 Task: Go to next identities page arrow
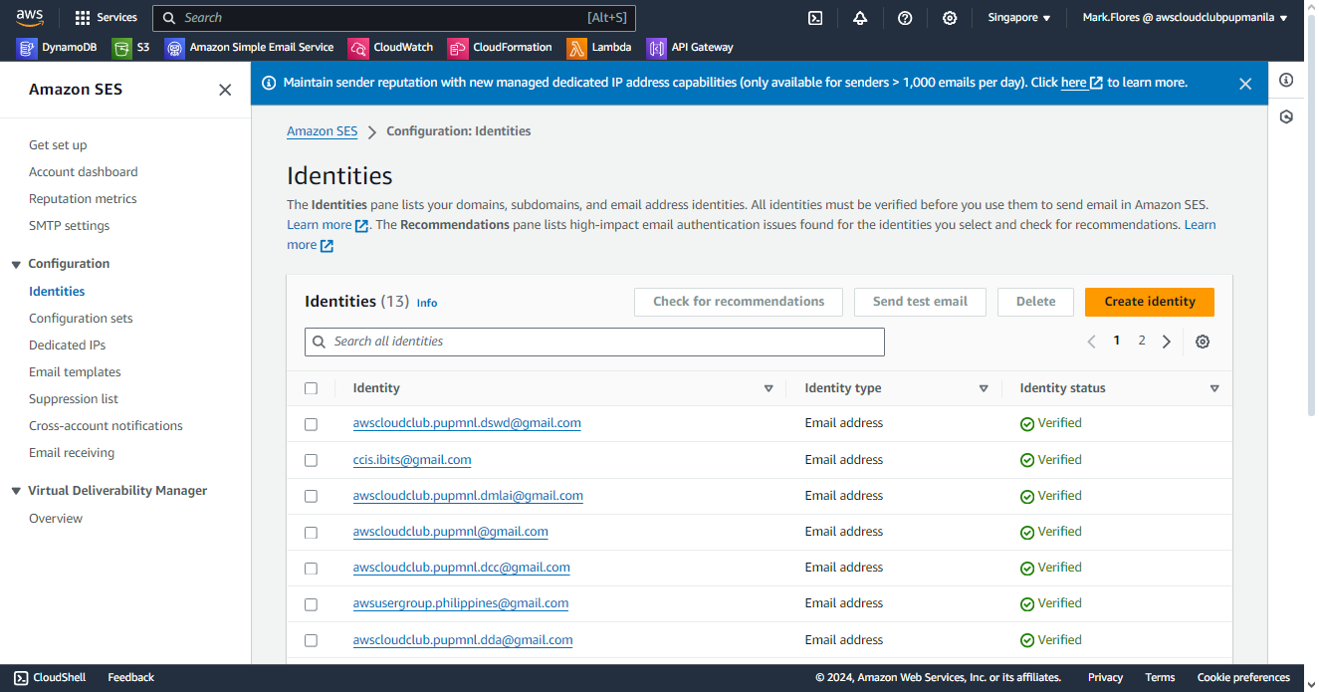point(1167,342)
